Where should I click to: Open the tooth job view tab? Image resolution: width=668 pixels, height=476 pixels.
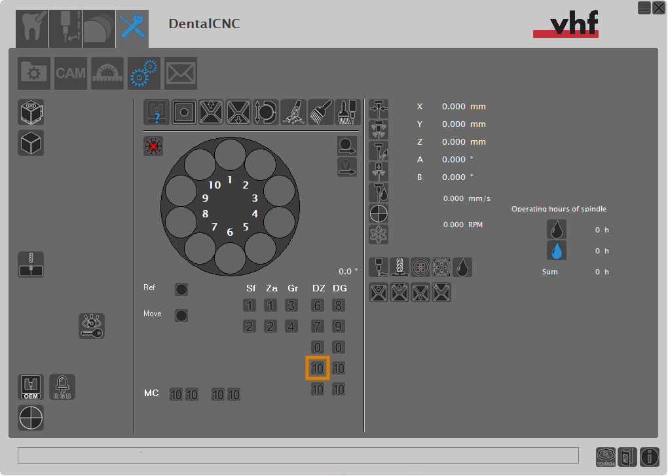tap(32, 29)
